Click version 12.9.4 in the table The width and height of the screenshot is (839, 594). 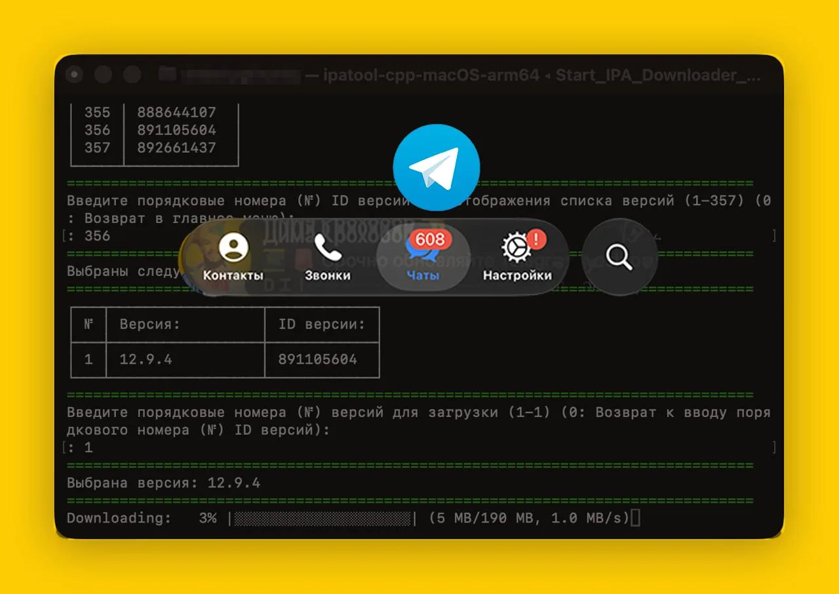pyautogui.click(x=146, y=359)
